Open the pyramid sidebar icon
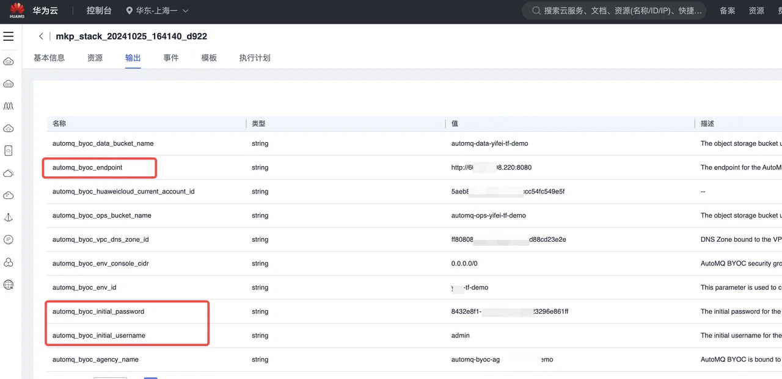782x379 pixels. 9,217
